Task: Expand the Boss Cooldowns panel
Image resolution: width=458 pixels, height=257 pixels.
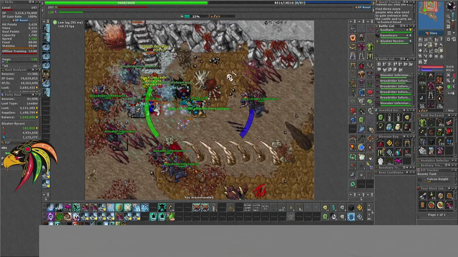Action: (411, 172)
